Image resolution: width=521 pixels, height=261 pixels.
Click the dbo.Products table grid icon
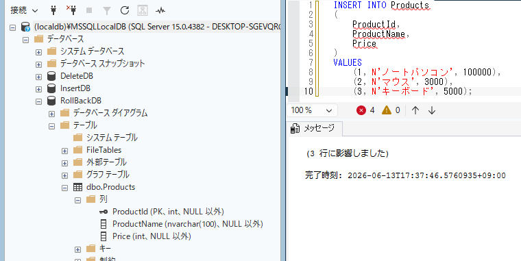click(x=77, y=187)
